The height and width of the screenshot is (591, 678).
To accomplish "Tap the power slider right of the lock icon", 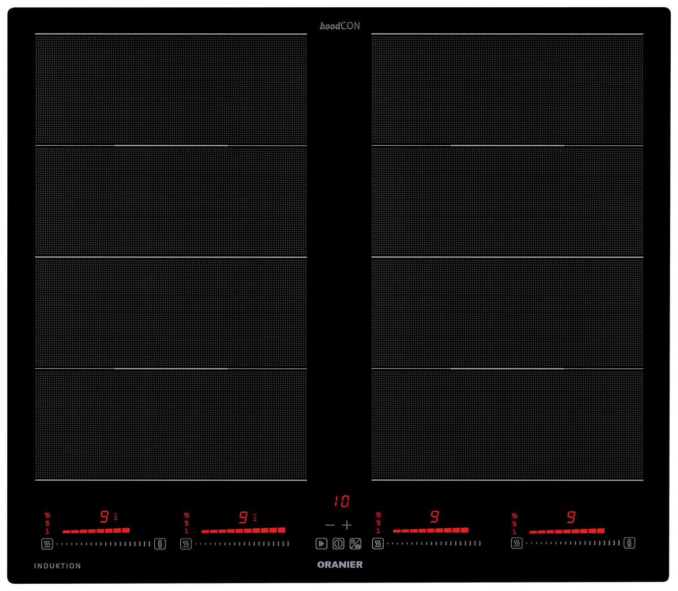I will [434, 544].
